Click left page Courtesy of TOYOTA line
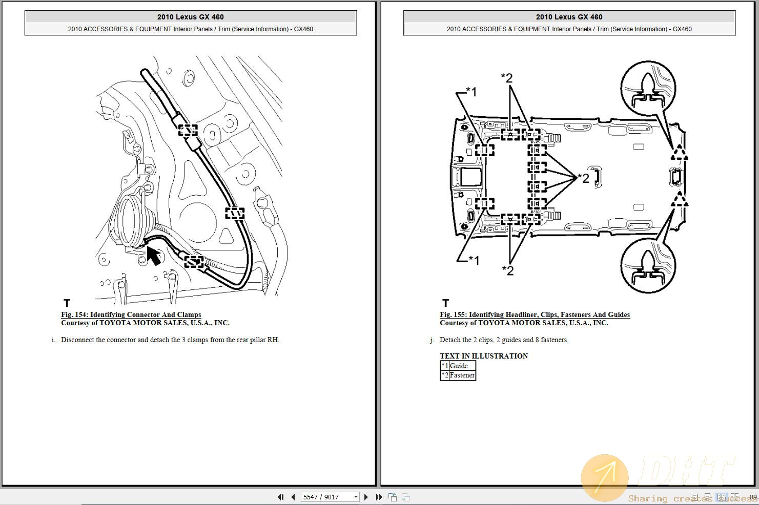Viewport: 759px width, 505px height. 145,323
